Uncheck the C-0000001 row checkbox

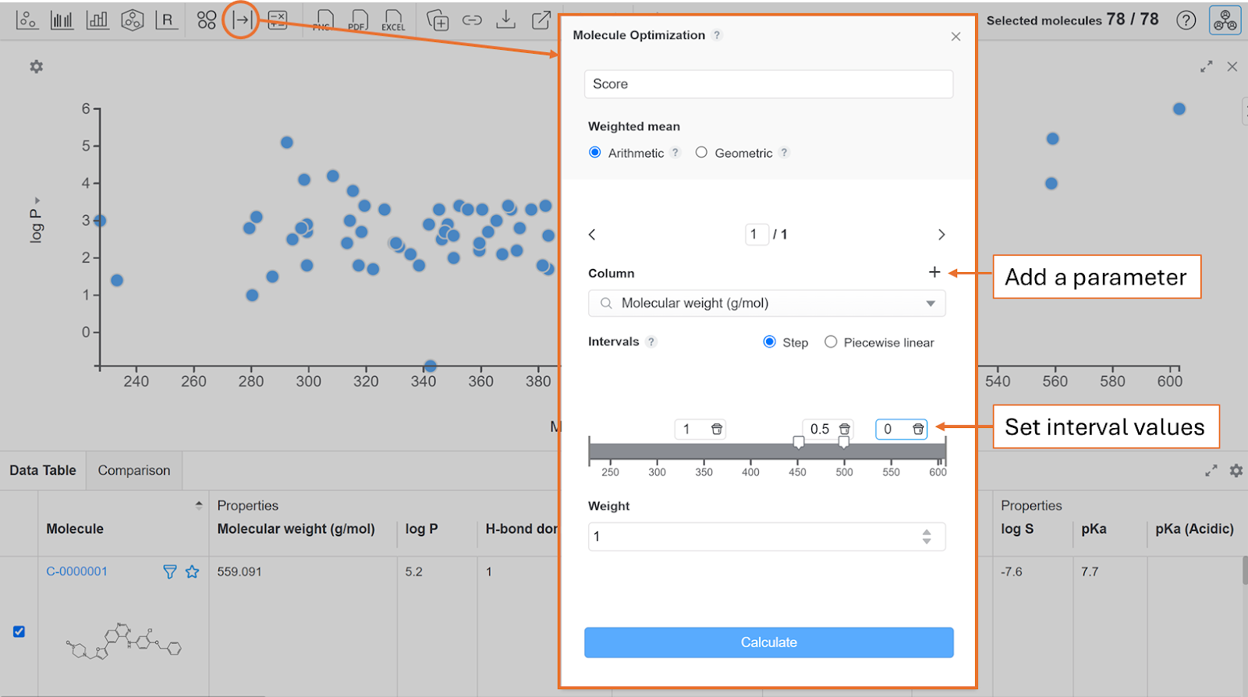tap(19, 632)
